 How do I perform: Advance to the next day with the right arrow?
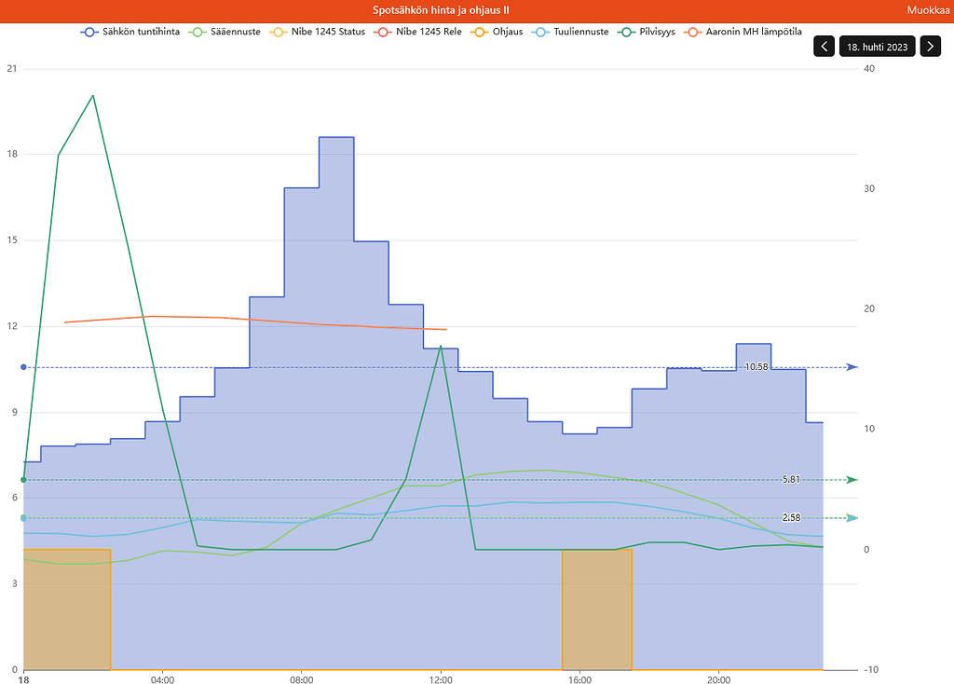tap(930, 46)
